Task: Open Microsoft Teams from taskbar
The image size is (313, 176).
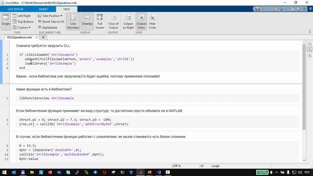Action: pyautogui.click(x=59, y=173)
